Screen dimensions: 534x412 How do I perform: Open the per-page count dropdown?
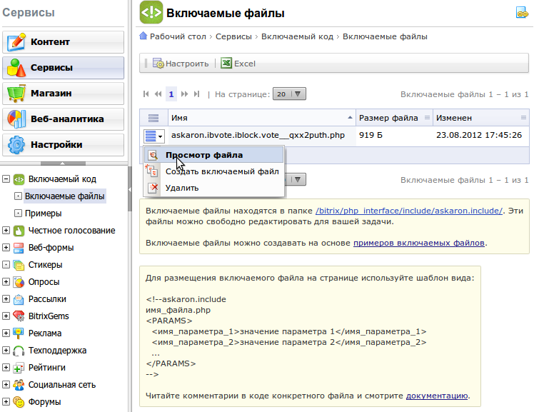[289, 94]
